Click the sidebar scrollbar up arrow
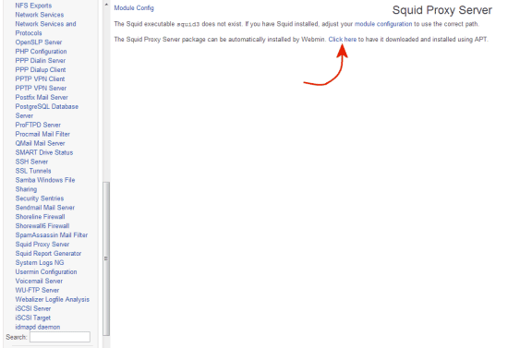Screen dimensions: 508x348 pos(106,5)
